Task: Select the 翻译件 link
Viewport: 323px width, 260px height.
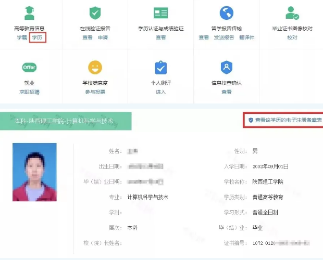Action: (247, 37)
